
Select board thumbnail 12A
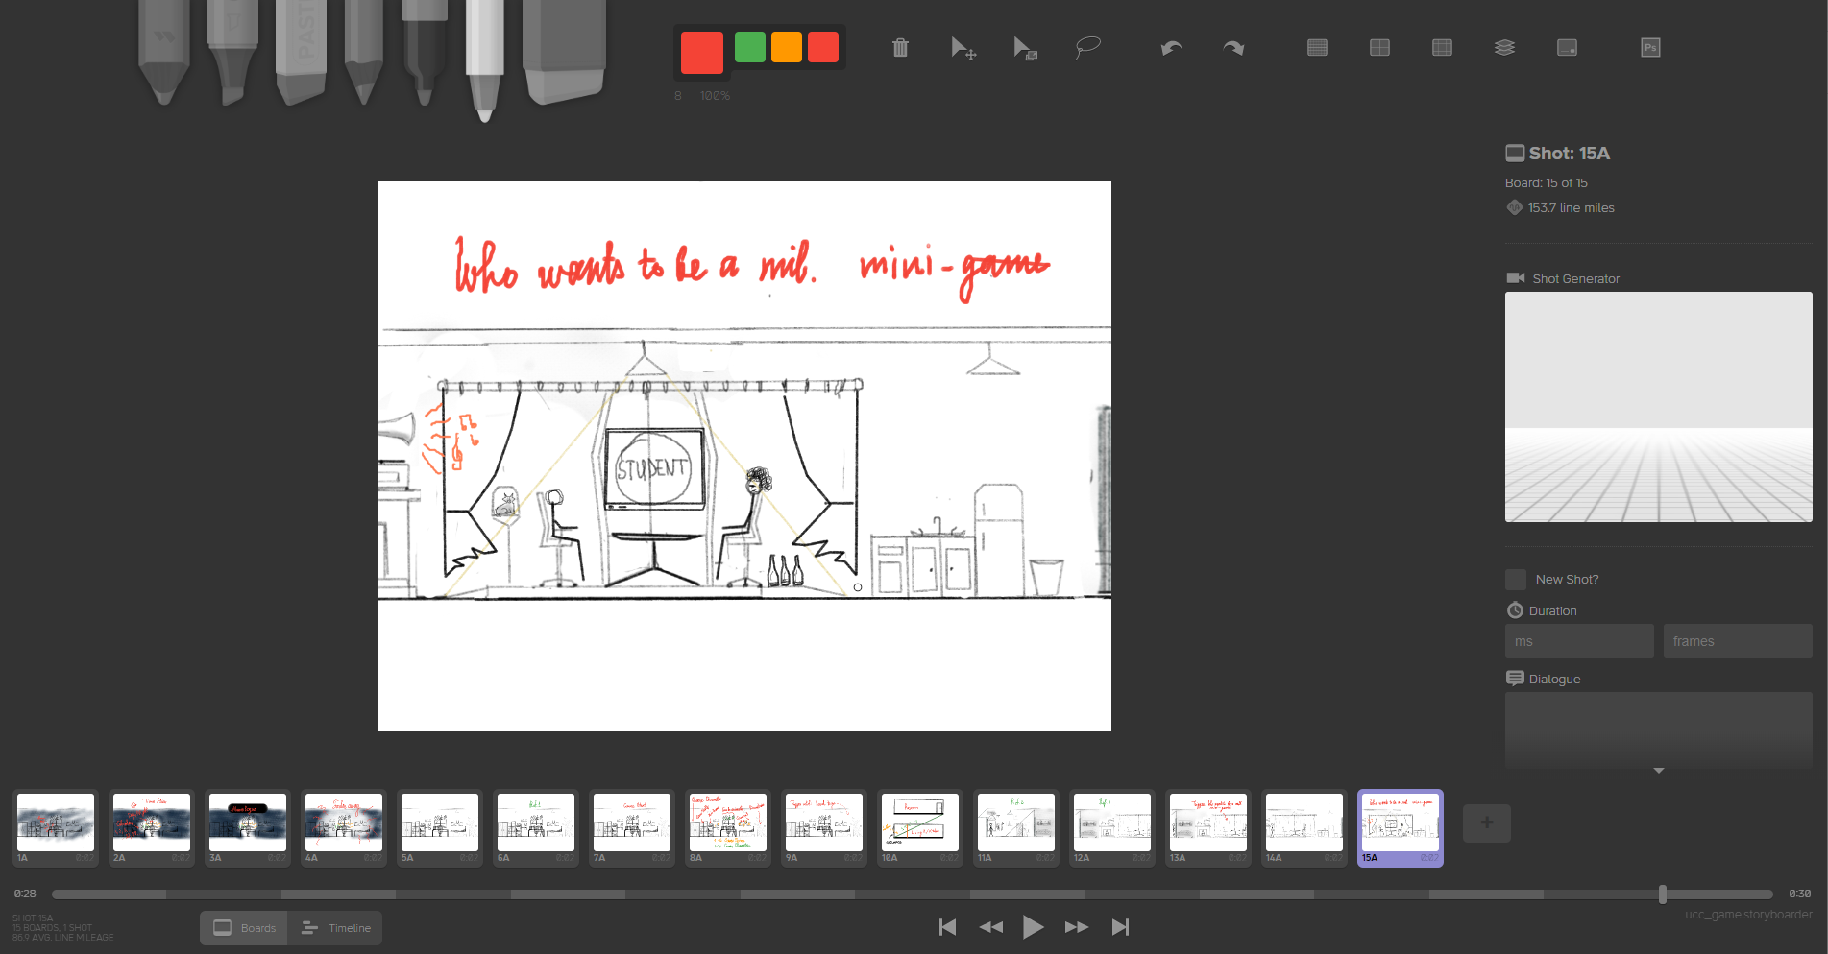point(1112,828)
